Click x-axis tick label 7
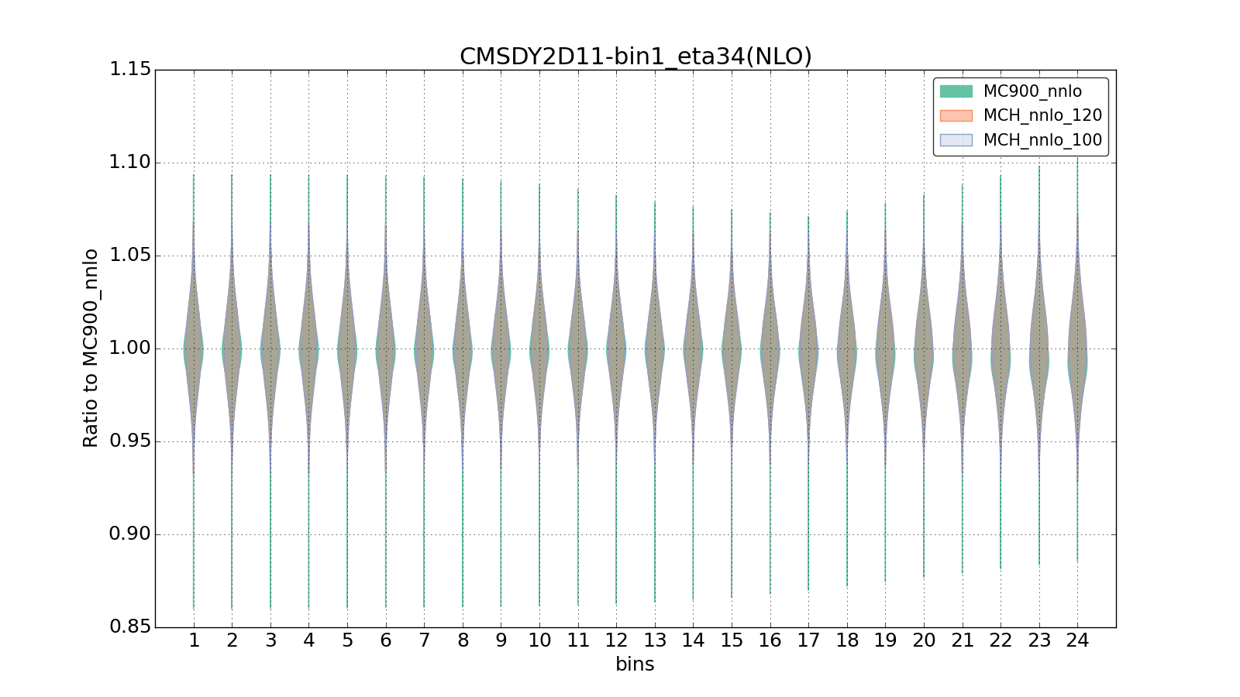Viewport: 1240px width, 697px height. pyautogui.click(x=424, y=641)
